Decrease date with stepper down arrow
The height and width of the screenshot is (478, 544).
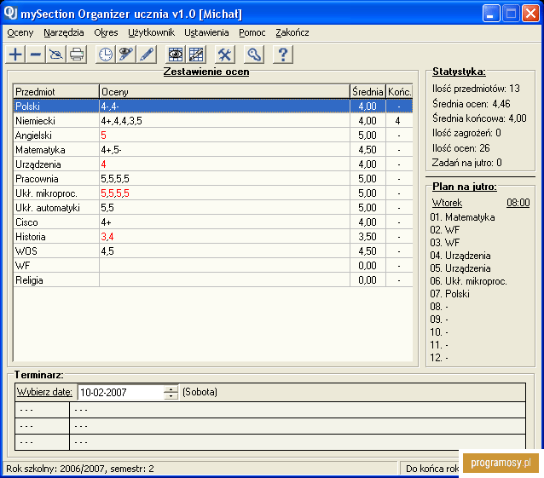coord(171,396)
